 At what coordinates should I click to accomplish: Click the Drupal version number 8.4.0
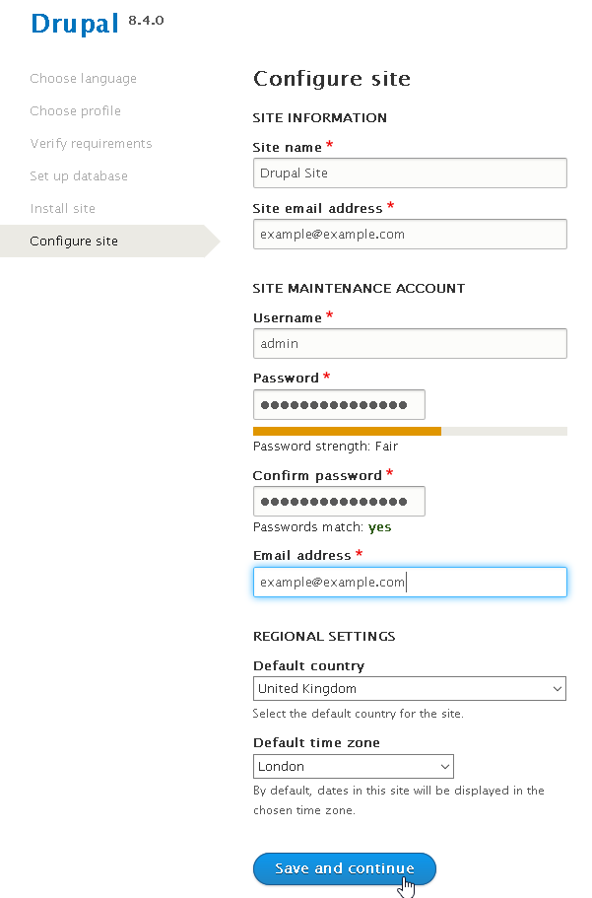[146, 21]
